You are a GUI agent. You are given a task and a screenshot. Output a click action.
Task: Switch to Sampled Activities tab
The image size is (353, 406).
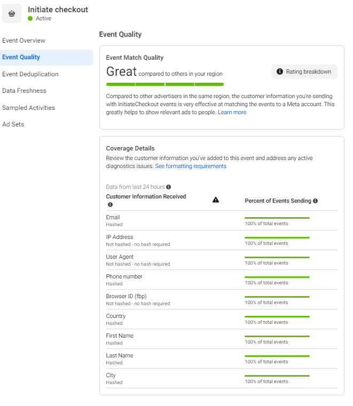[x=28, y=108]
